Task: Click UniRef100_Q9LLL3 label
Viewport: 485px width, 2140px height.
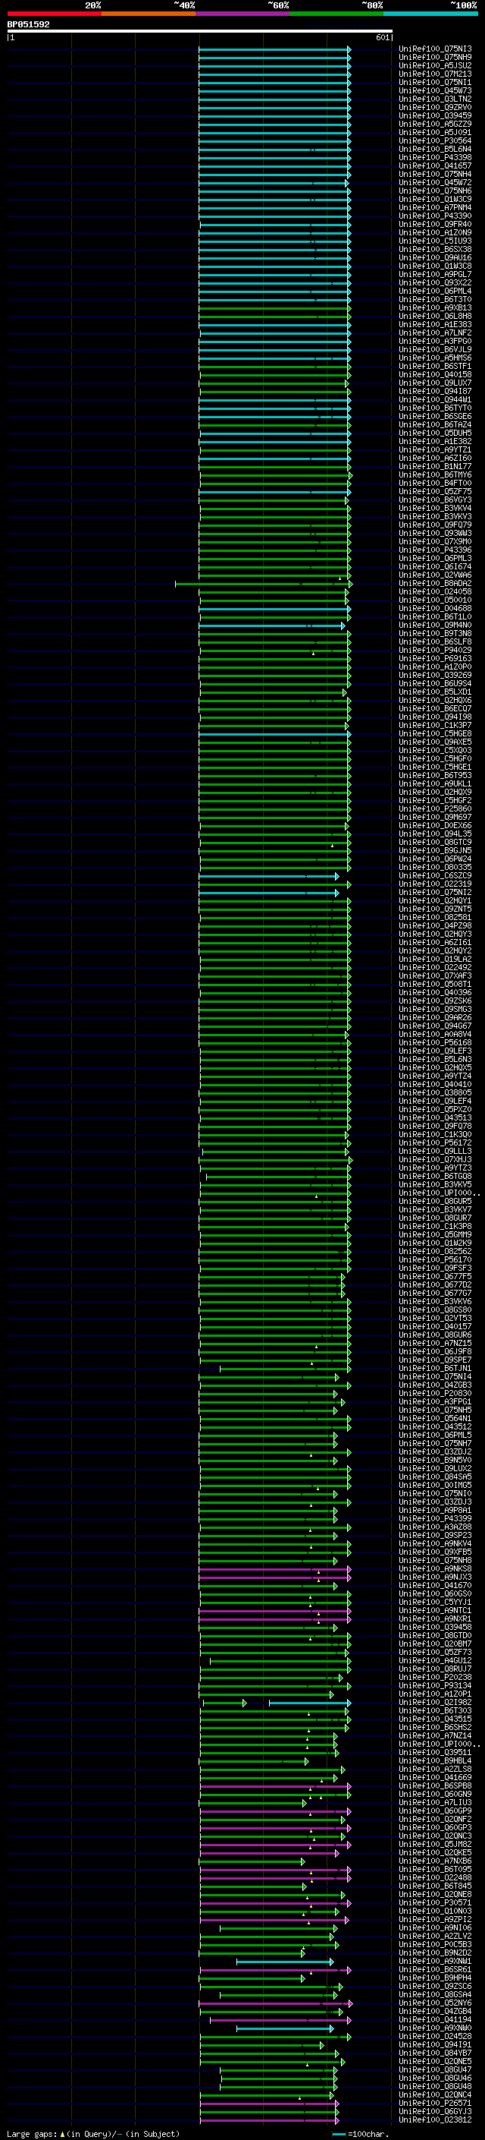Action: pyautogui.click(x=435, y=1151)
